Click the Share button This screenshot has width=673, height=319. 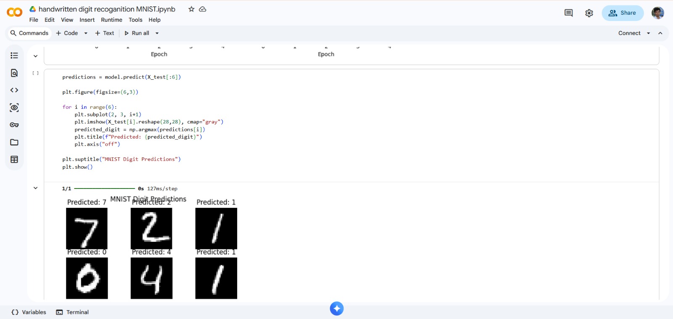pos(623,13)
